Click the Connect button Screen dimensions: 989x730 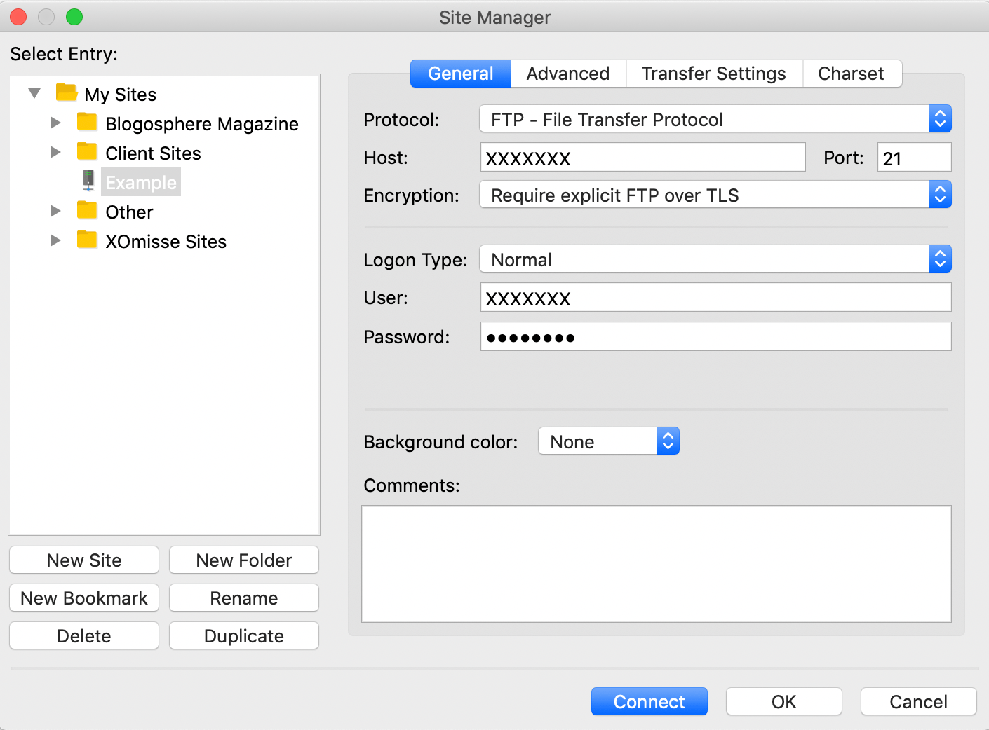click(x=650, y=701)
